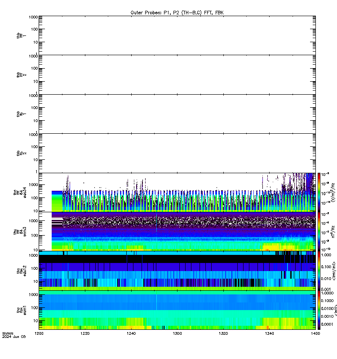Click the '0.010' edc12 color bar value
This screenshot has height=359, width=337.
click(x=326, y=278)
